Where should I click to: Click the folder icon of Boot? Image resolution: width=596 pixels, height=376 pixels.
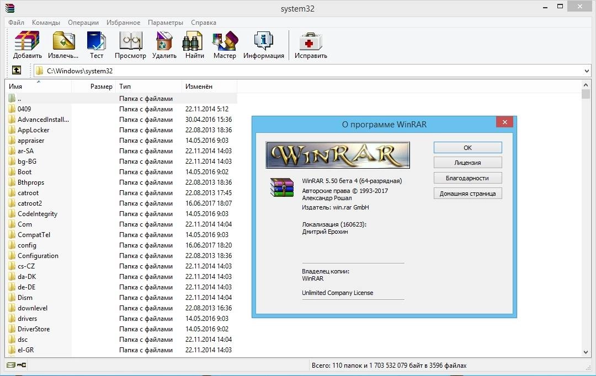point(12,171)
